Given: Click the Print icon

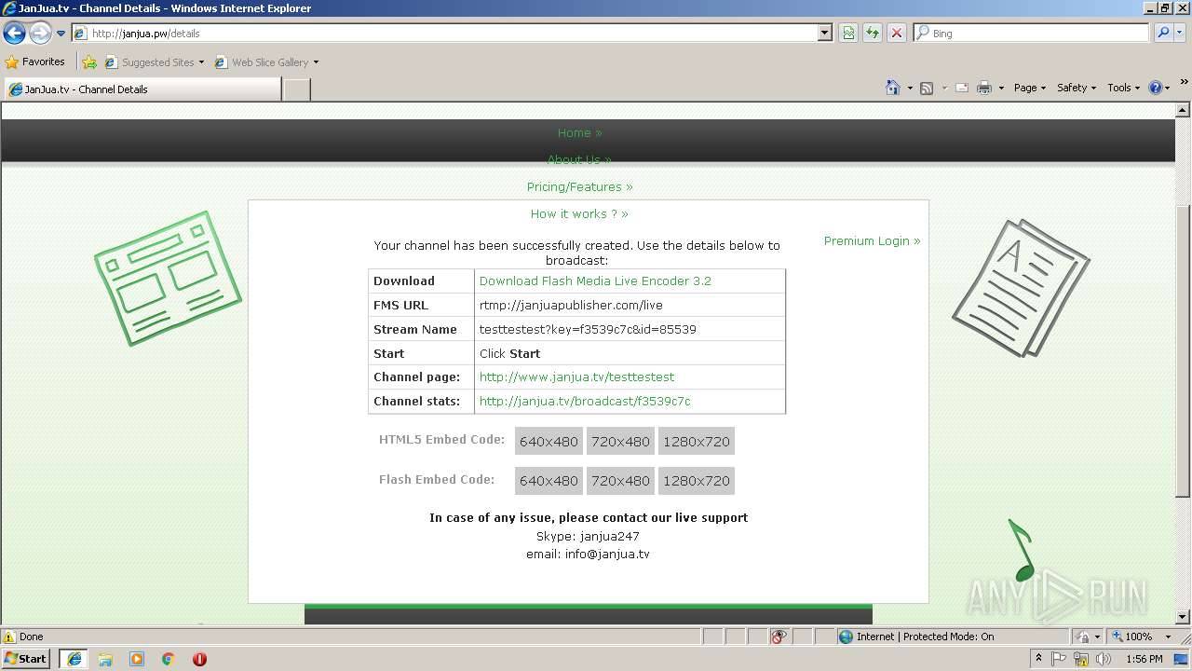Looking at the screenshot, I should (984, 88).
